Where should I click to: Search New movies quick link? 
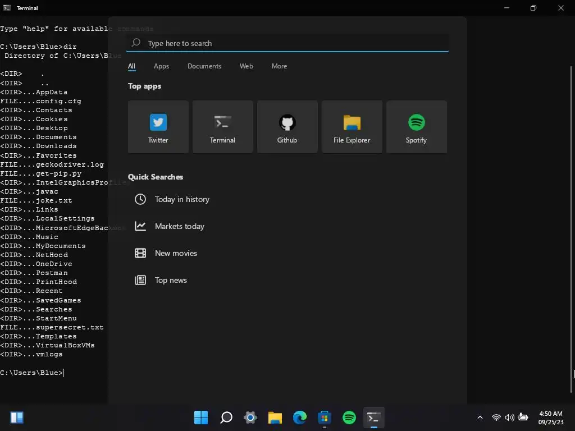176,253
